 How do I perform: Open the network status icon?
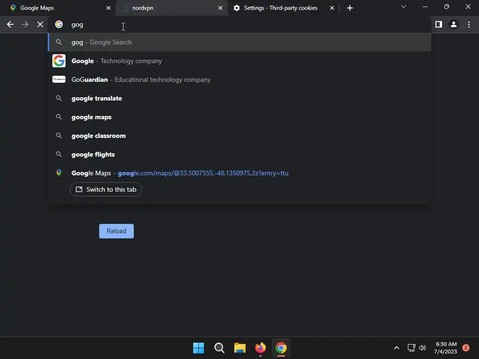click(412, 348)
